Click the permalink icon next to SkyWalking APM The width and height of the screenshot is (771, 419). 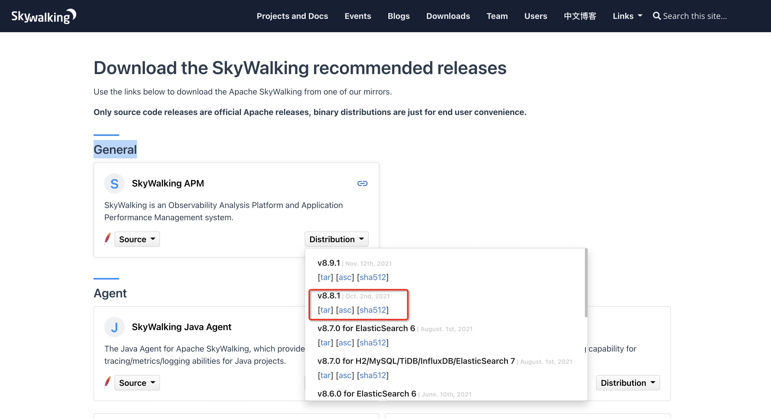(362, 183)
